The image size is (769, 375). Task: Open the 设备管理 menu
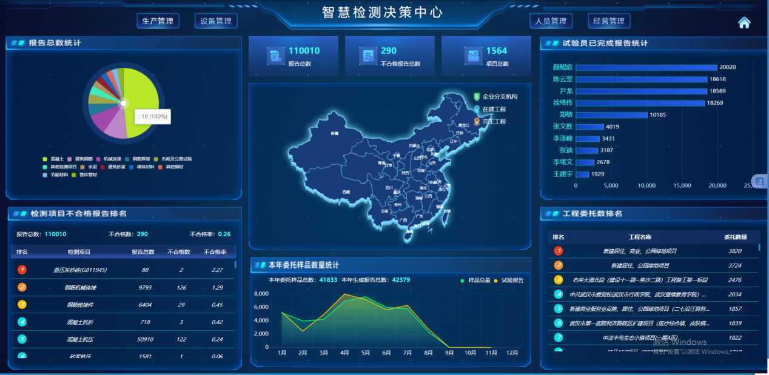(x=216, y=21)
